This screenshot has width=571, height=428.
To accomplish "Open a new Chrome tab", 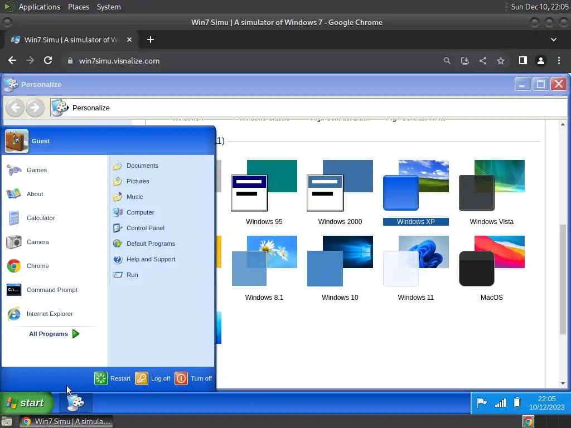I will tap(151, 40).
